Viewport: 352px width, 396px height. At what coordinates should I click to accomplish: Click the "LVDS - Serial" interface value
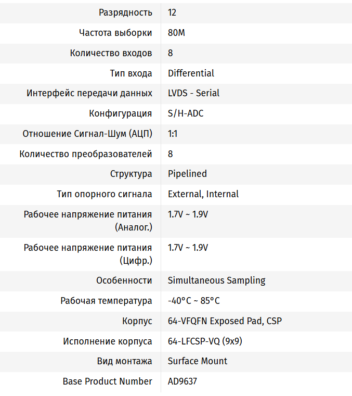(x=193, y=93)
